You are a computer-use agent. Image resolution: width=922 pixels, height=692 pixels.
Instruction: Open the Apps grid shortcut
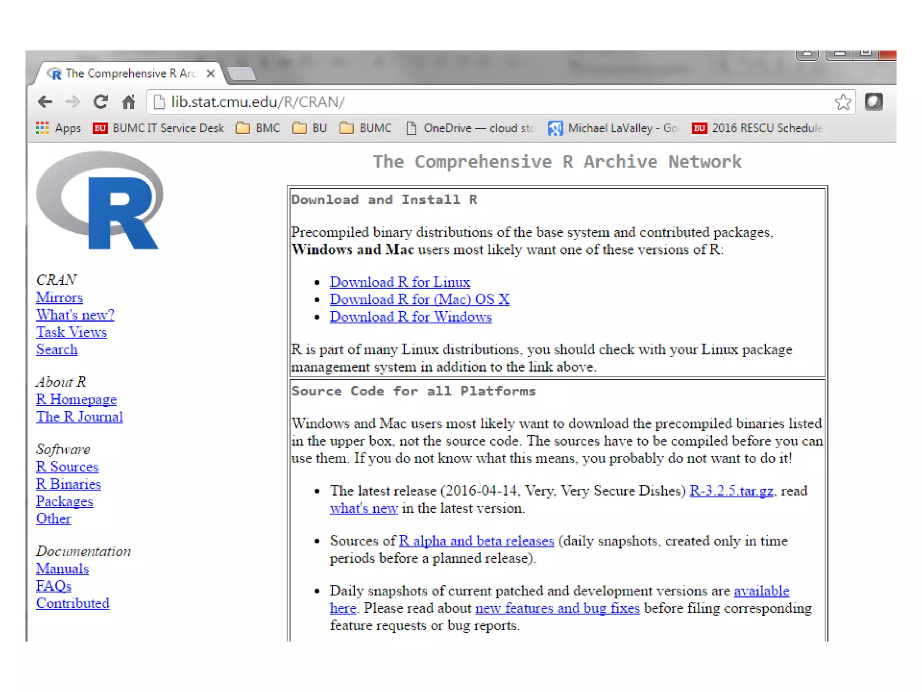tap(59, 128)
